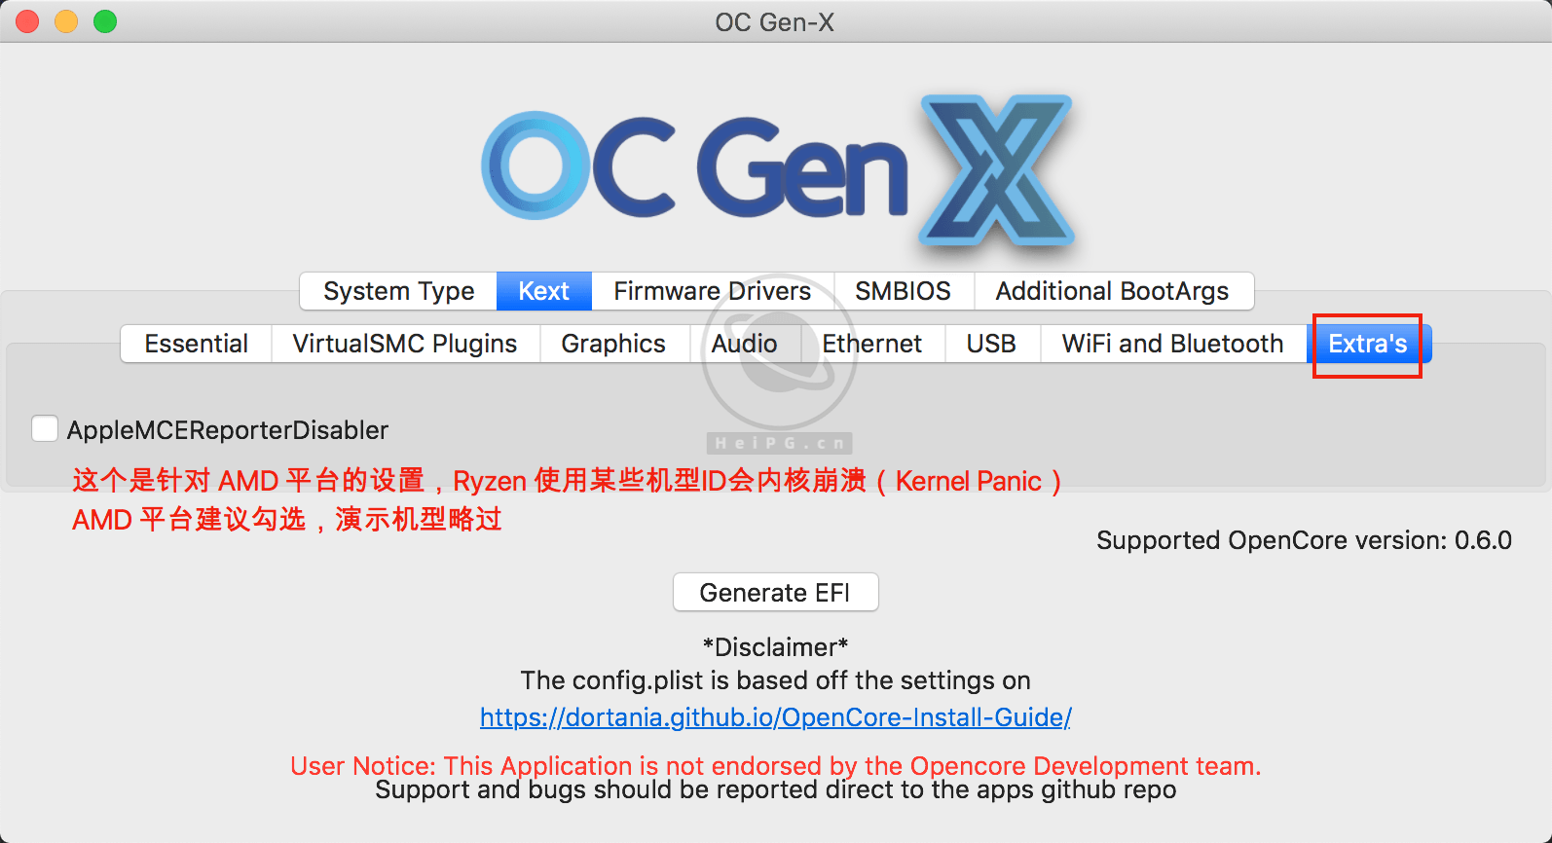
Task: Select the USB sub-tab
Action: coord(991,344)
